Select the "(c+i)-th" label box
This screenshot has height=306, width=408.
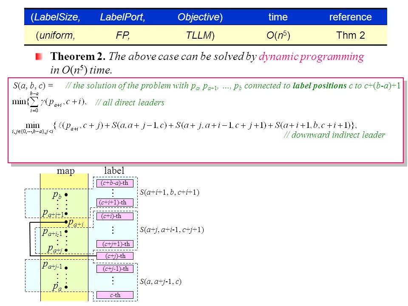click(115, 216)
